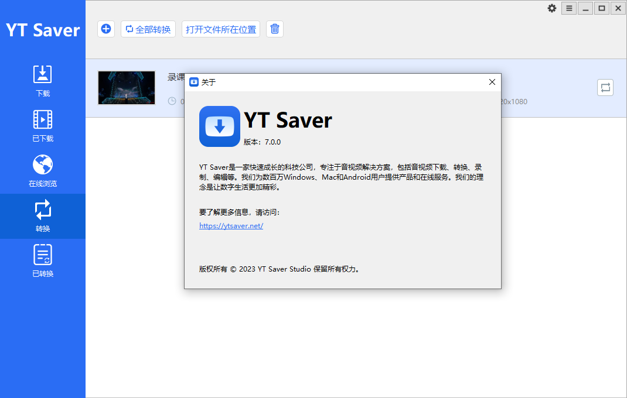Click the trash delete icon in toolbar
This screenshot has width=627, height=398.
[x=275, y=29]
